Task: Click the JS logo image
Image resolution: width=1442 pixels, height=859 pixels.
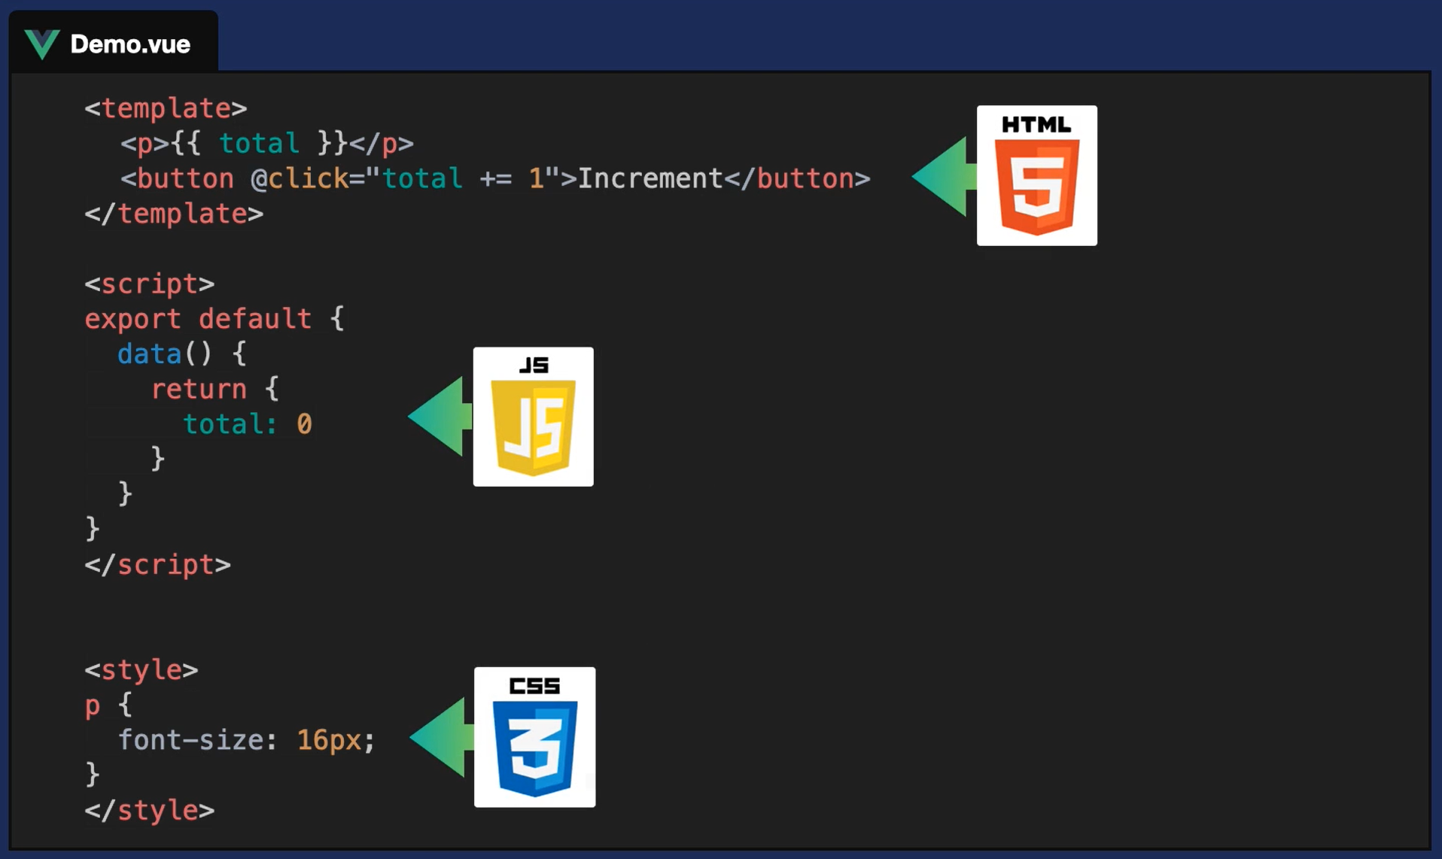Action: (533, 417)
